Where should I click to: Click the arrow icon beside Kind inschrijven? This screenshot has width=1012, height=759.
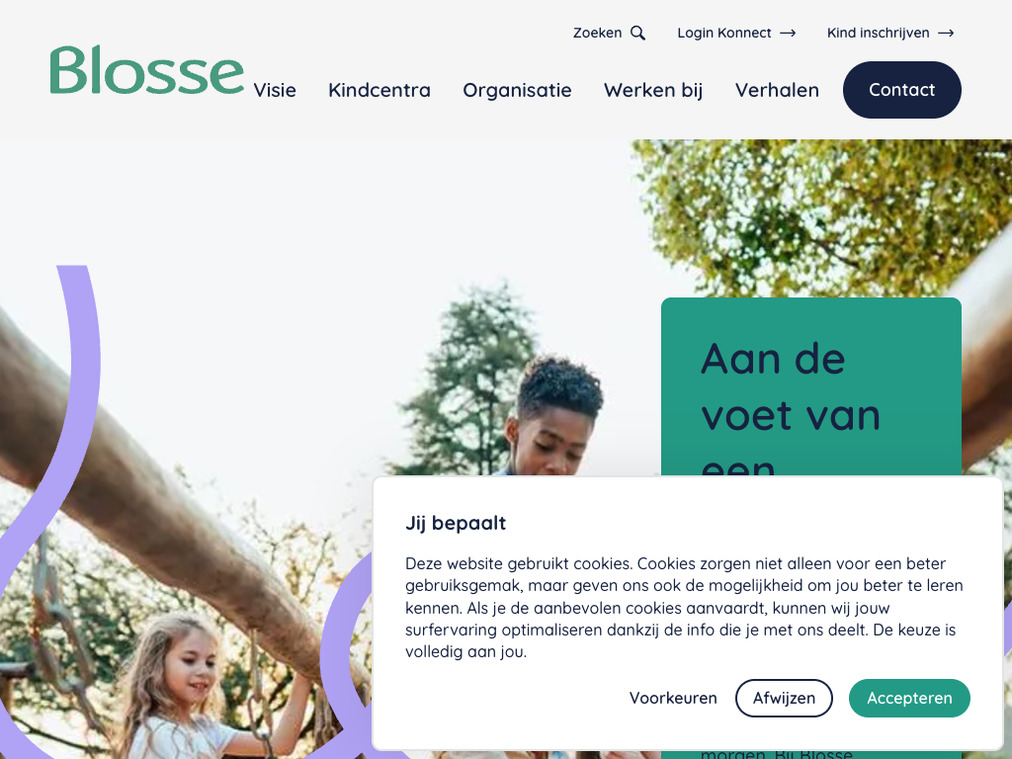[x=946, y=33]
